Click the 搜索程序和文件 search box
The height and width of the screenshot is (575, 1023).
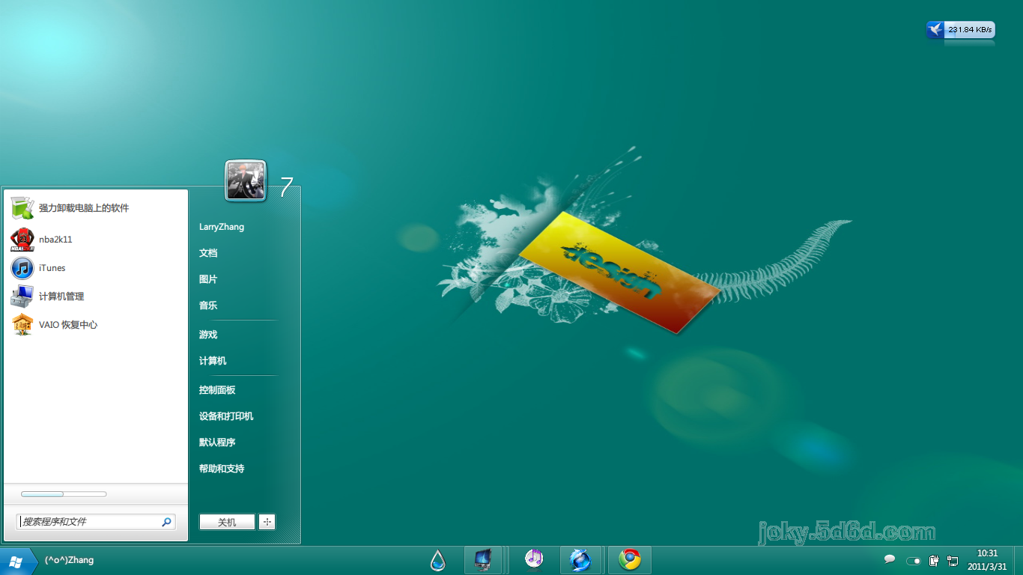point(96,522)
